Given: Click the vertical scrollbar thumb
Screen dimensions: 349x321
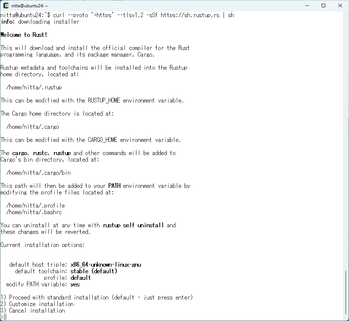Looking at the screenshot, I should coord(346,292).
